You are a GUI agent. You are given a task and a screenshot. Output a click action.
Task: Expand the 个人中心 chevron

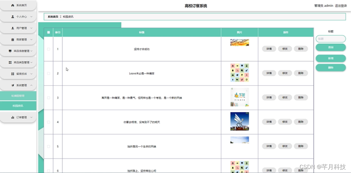pyautogui.click(x=31, y=17)
